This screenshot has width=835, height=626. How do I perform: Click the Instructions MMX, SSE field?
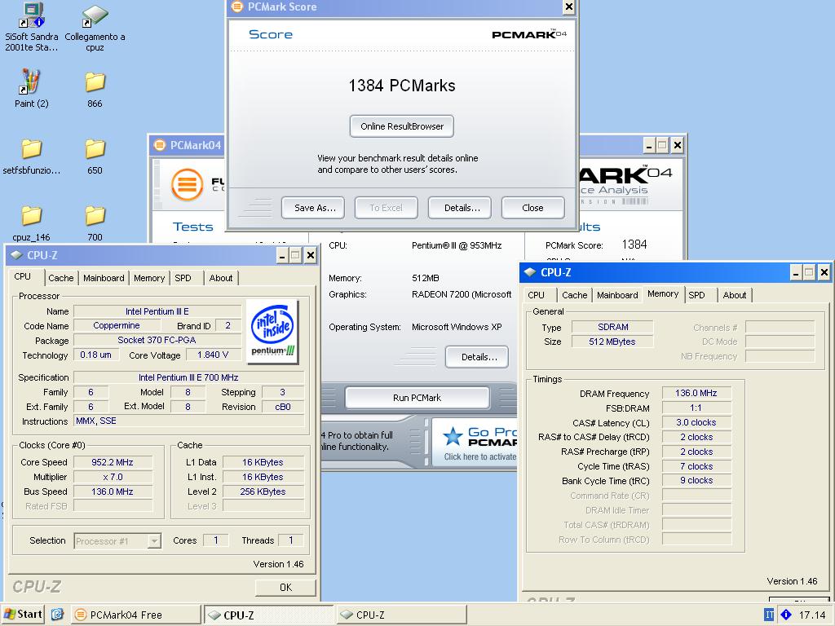point(188,421)
